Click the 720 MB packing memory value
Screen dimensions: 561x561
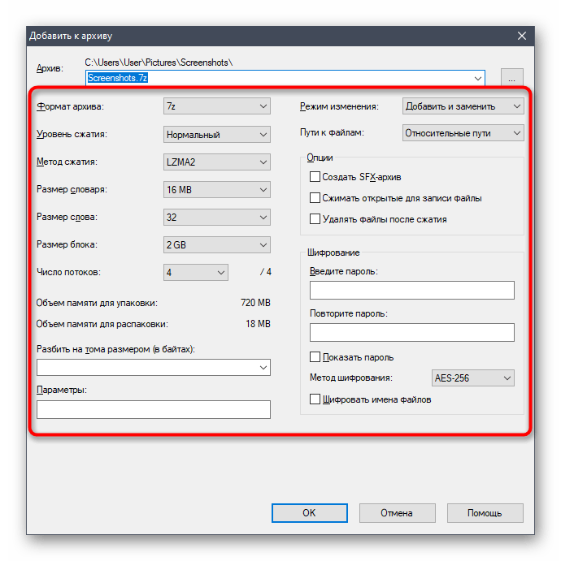(x=255, y=303)
